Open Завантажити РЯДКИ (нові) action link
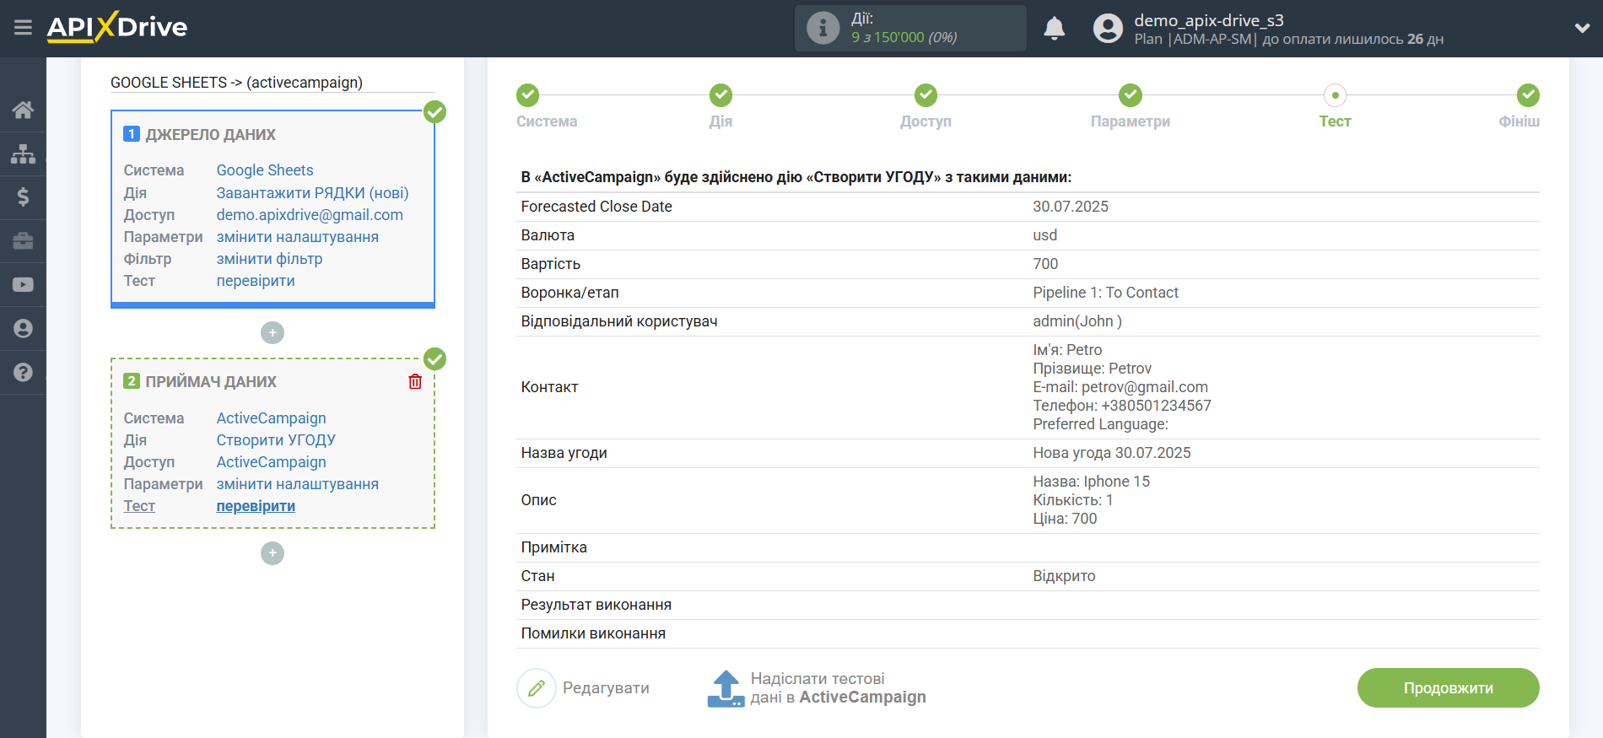 [x=312, y=193]
